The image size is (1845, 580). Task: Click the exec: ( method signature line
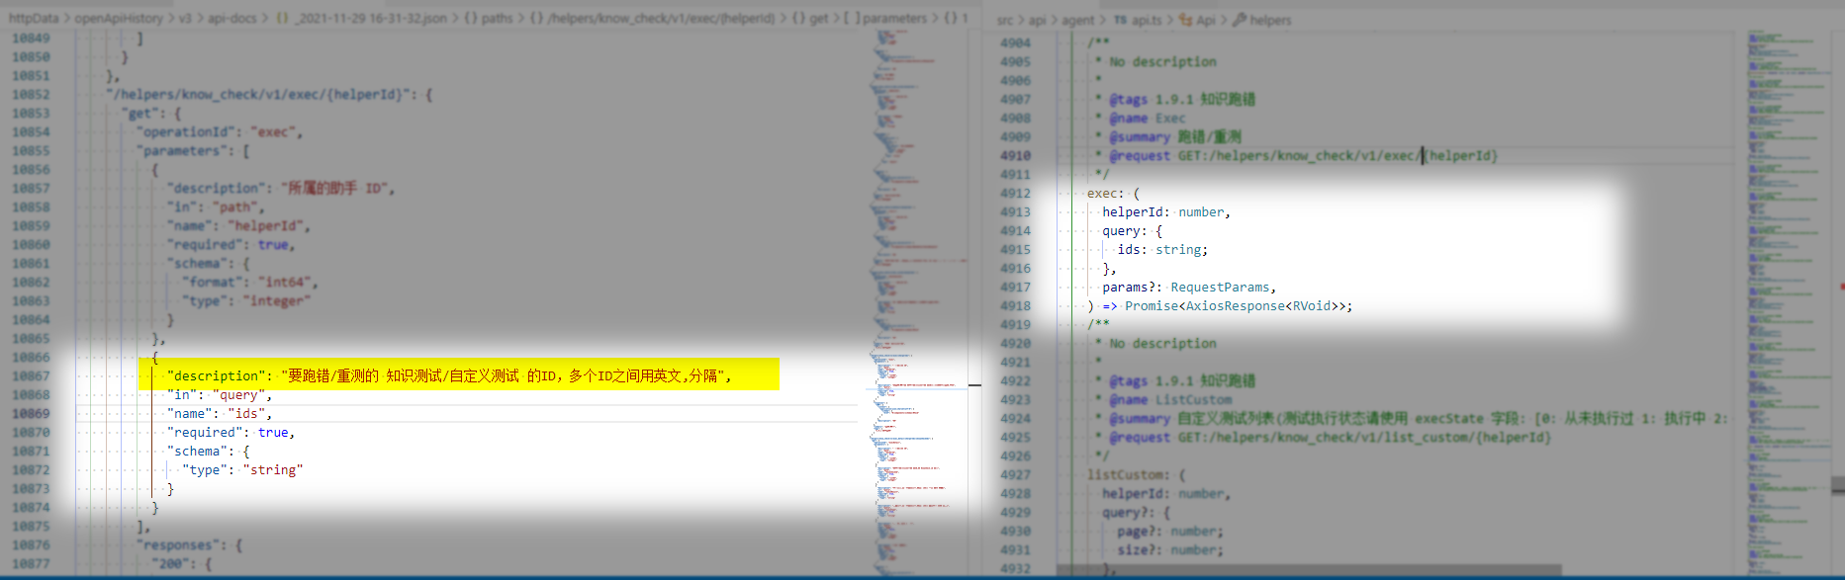pyautogui.click(x=1113, y=193)
